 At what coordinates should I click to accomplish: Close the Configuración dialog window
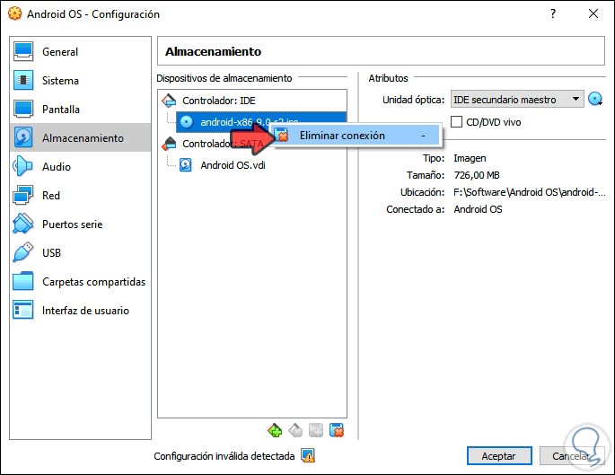point(593,14)
